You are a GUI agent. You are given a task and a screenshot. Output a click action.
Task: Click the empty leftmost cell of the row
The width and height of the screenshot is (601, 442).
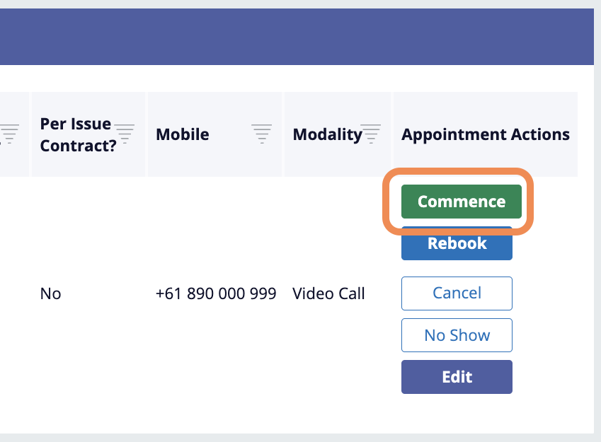coord(13,293)
